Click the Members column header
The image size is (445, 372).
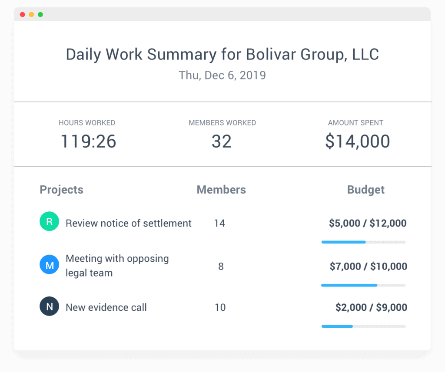(x=221, y=190)
